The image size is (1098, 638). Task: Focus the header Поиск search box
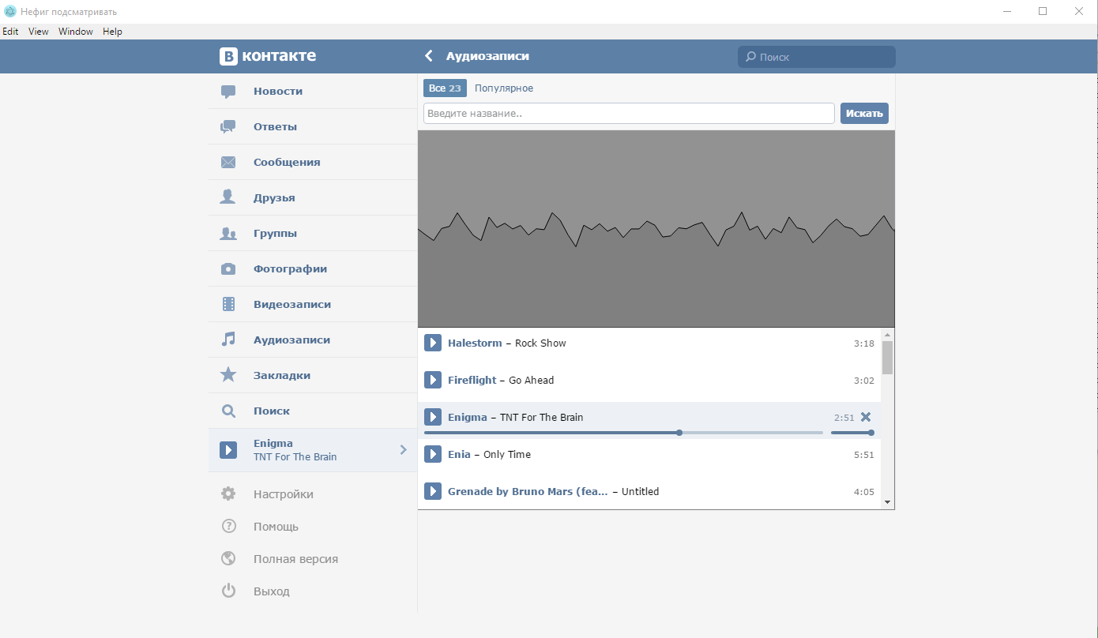817,57
